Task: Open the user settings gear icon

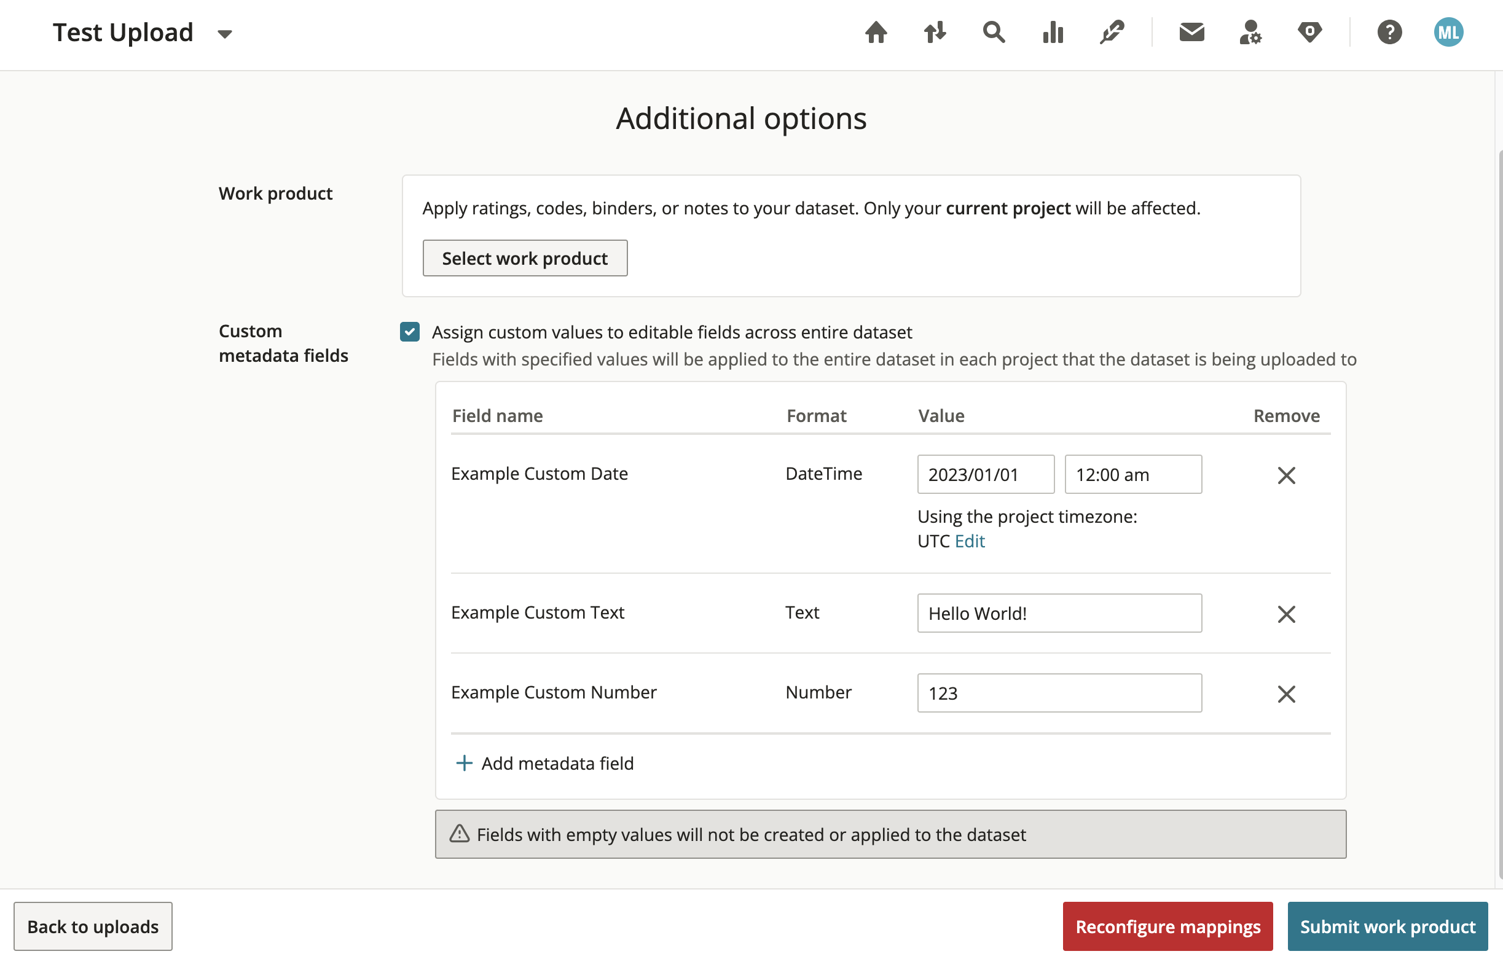Action: (x=1250, y=32)
